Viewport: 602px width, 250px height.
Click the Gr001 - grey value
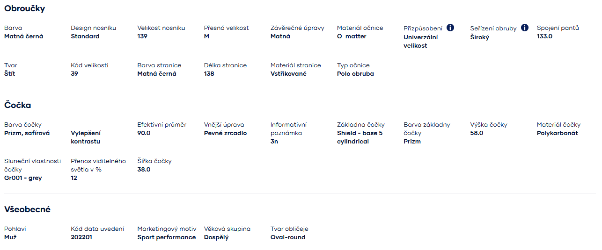click(23, 178)
